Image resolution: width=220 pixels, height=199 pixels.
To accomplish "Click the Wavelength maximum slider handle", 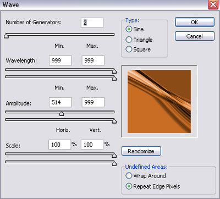I will point(114,78).
